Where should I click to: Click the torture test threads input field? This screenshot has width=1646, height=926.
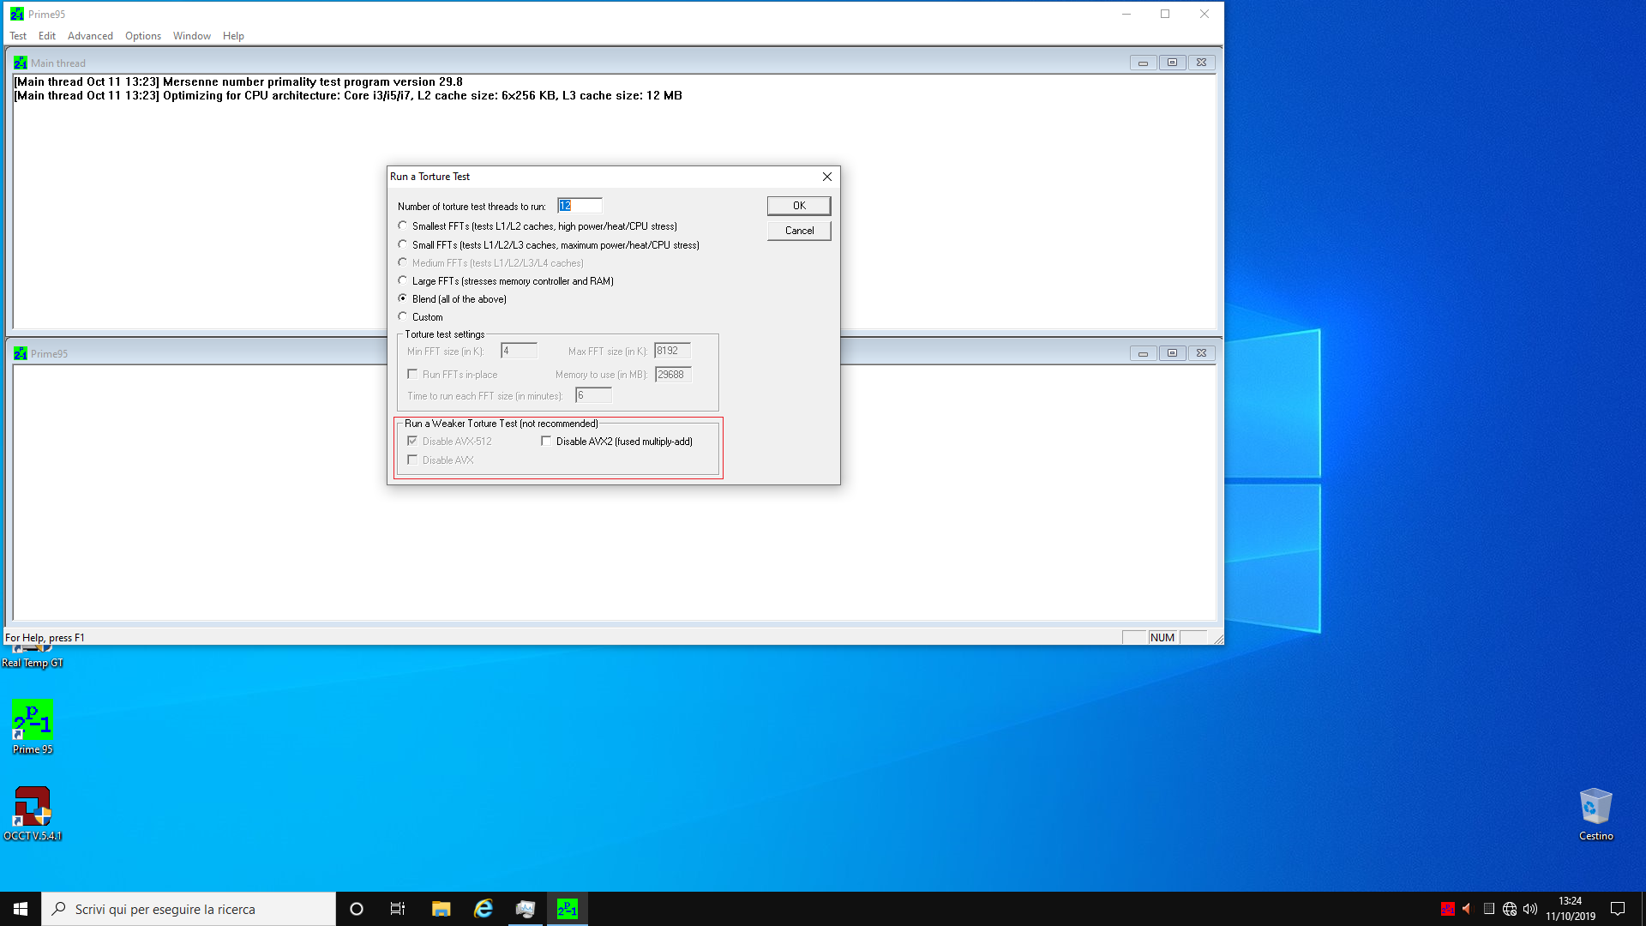[x=580, y=206]
